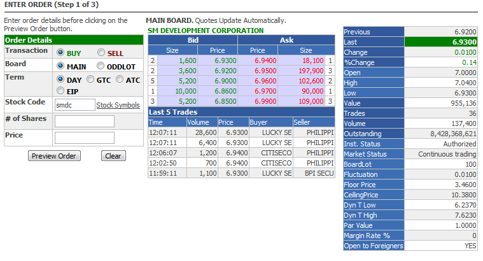
Task: Select ask price 6.9400
Action: pyautogui.click(x=265, y=60)
